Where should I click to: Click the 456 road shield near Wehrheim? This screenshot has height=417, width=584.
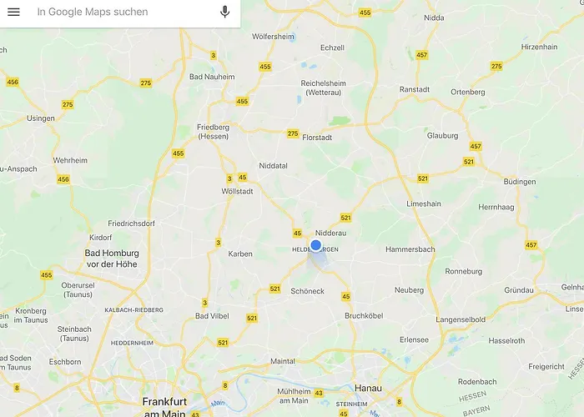[63, 179]
